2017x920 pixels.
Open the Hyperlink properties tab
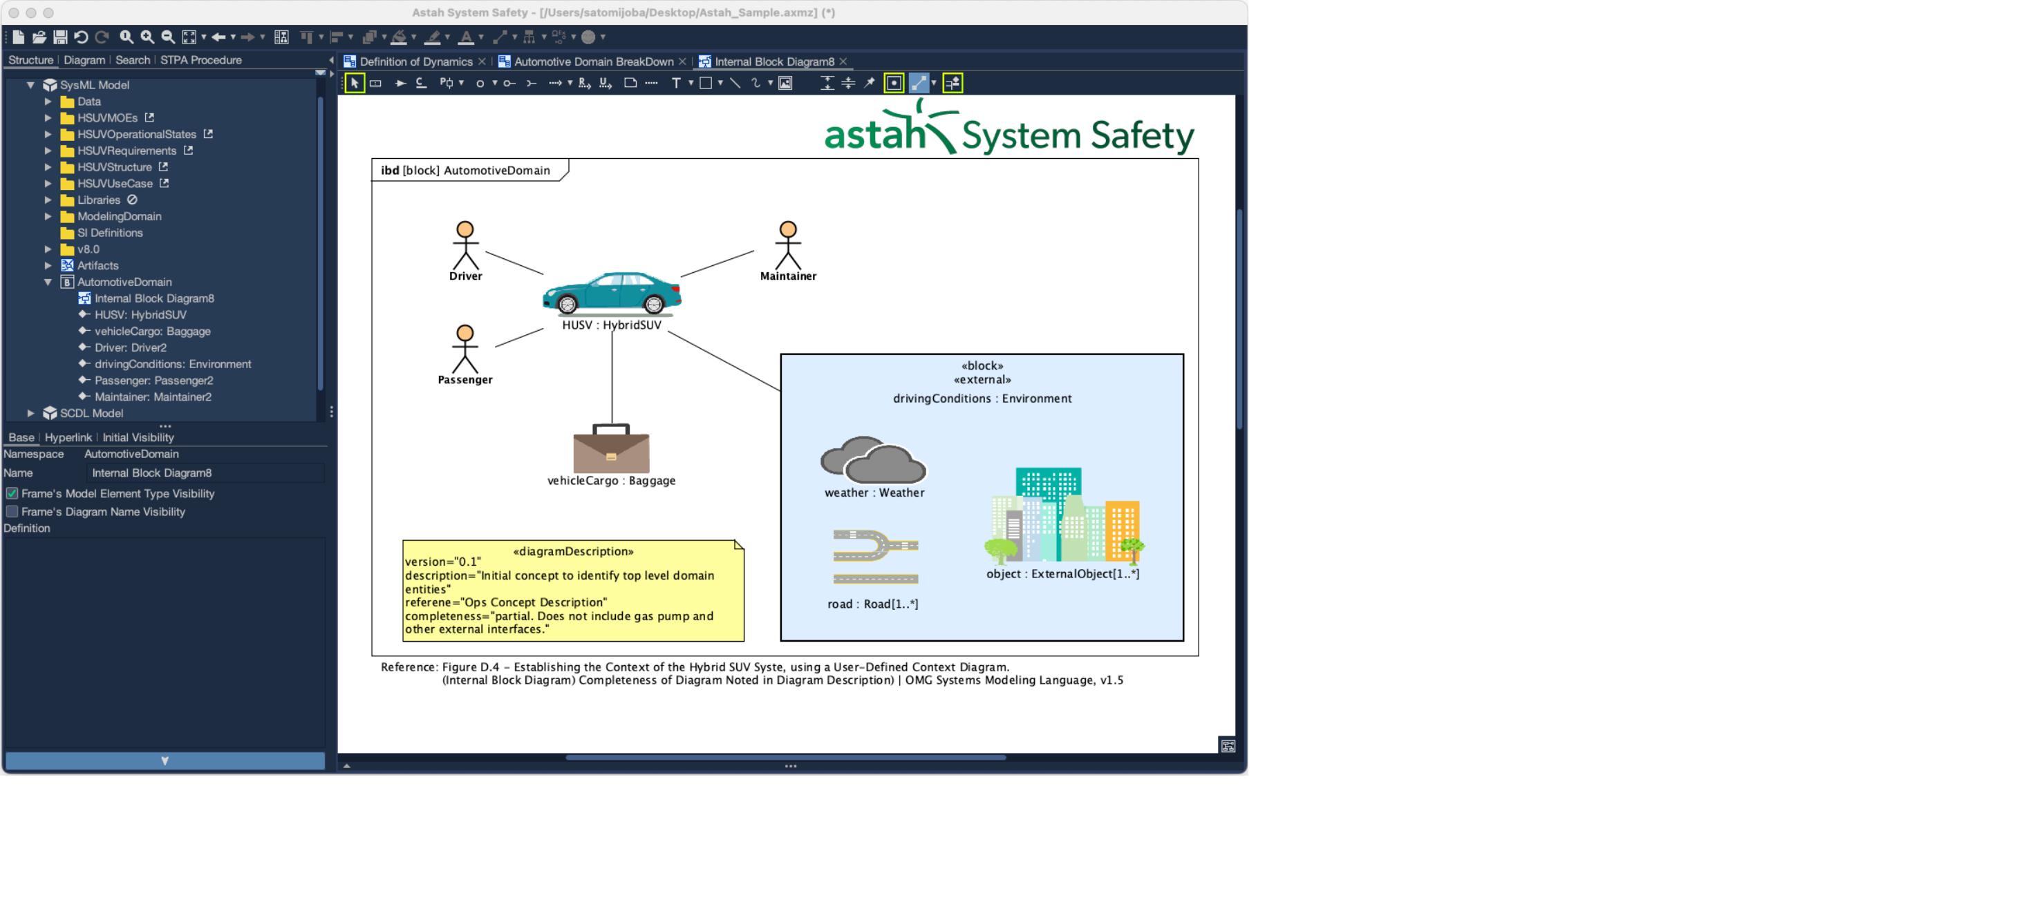click(68, 437)
